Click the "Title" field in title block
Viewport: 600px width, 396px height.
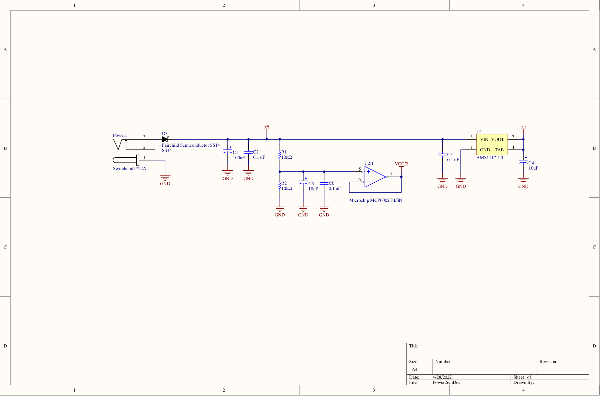[497, 351]
